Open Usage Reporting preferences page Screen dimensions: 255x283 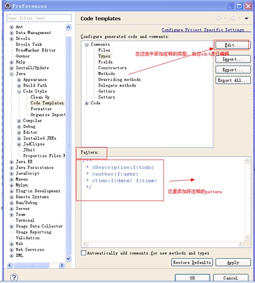(x=34, y=232)
